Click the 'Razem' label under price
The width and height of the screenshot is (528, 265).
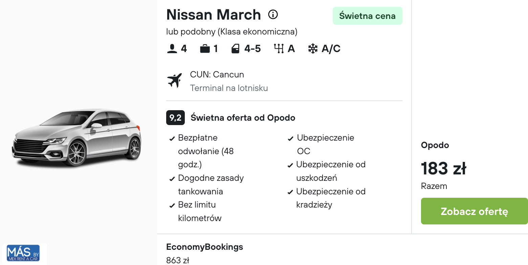[434, 186]
